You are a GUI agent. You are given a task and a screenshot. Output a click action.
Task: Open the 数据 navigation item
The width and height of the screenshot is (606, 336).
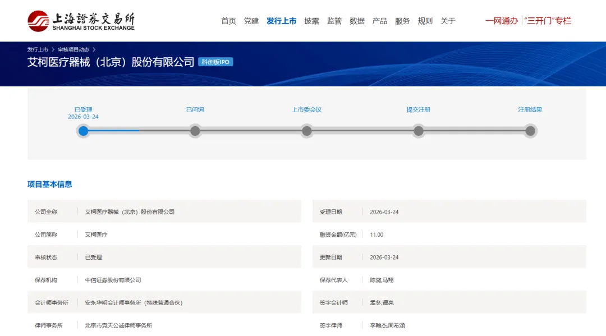click(357, 21)
